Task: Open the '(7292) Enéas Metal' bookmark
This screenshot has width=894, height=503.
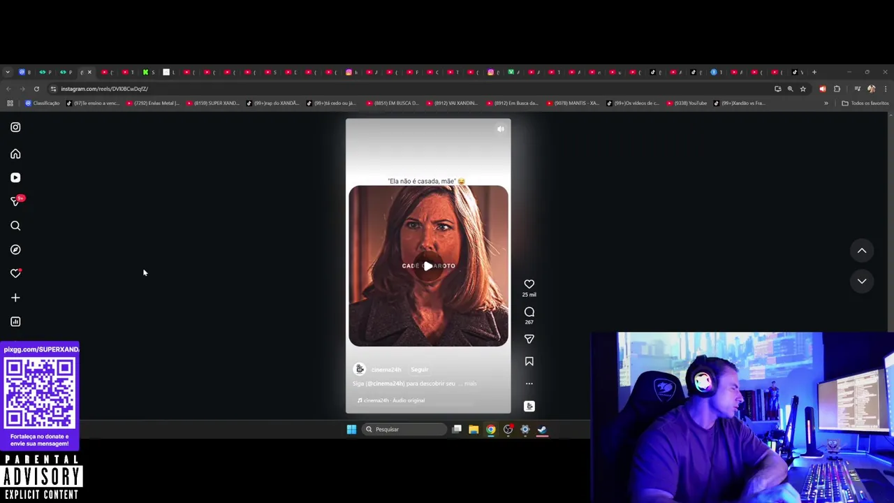Action: click(x=152, y=103)
